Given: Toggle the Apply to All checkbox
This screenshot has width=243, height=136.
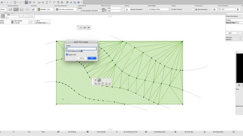Looking at the screenshot, I should click(x=67, y=54).
